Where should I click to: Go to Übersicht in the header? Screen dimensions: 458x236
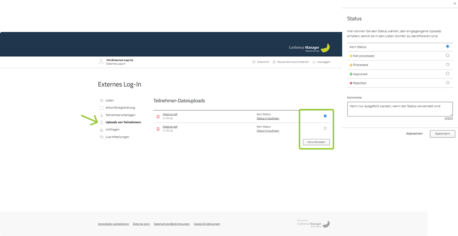(x=263, y=62)
